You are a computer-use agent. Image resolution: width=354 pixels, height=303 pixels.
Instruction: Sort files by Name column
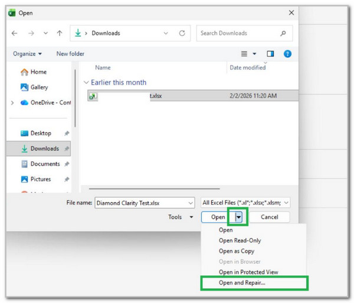[x=103, y=67]
